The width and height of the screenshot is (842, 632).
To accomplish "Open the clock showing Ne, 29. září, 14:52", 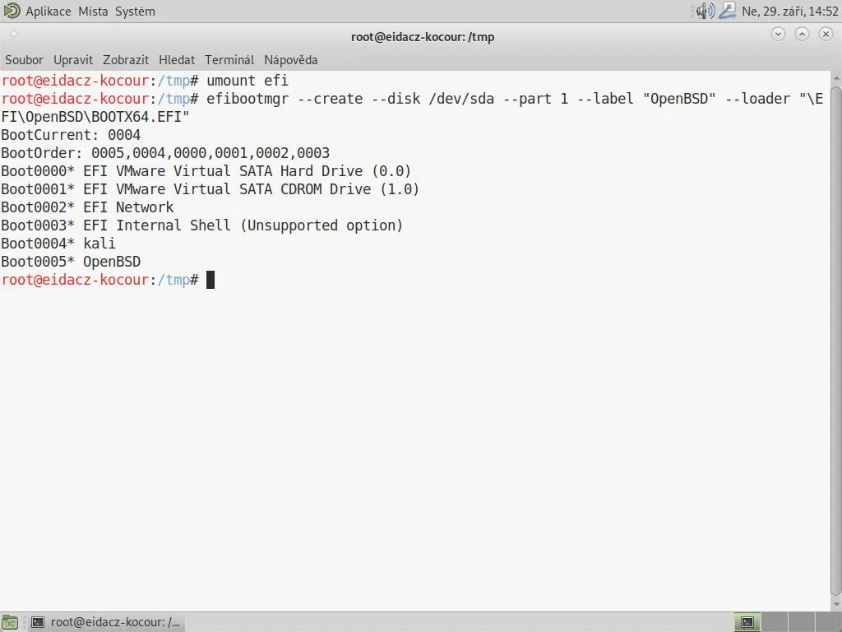I will coord(789,12).
